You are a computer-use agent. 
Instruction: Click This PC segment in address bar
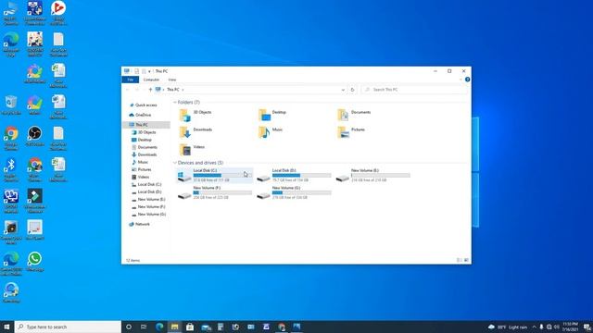[173, 90]
